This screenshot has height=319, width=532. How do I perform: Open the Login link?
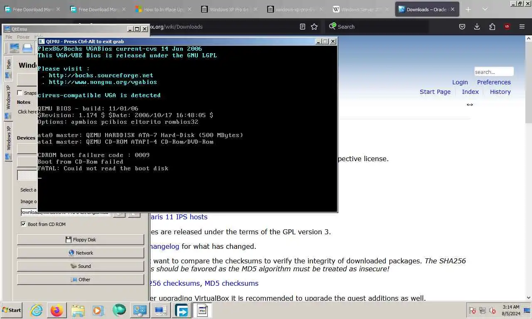pos(460,82)
